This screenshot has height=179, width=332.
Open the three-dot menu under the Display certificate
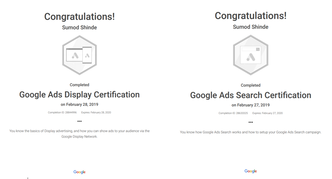(x=79, y=121)
